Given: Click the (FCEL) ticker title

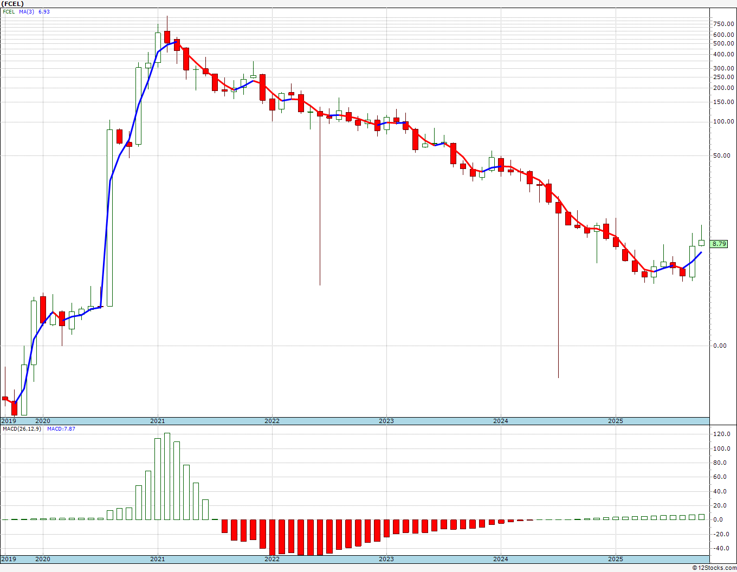Looking at the screenshot, I should (13, 4).
